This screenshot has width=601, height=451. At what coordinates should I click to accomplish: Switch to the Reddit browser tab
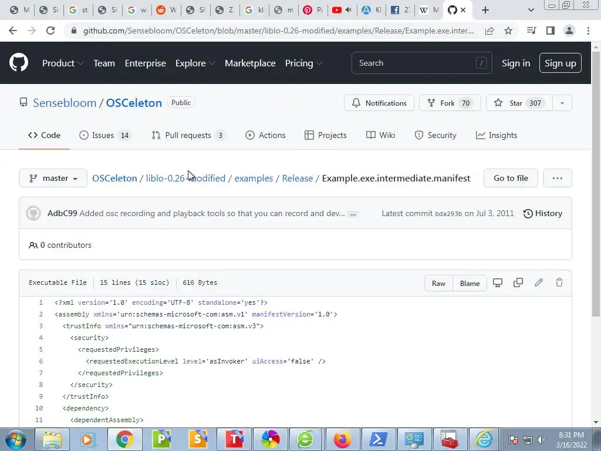[x=166, y=10]
